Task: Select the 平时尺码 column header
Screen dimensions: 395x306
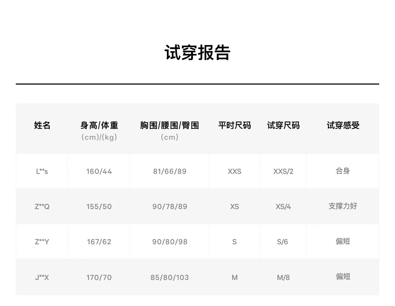Action: click(x=234, y=125)
